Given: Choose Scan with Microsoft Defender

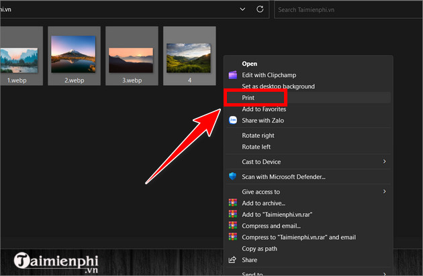Looking at the screenshot, I should (308, 177).
